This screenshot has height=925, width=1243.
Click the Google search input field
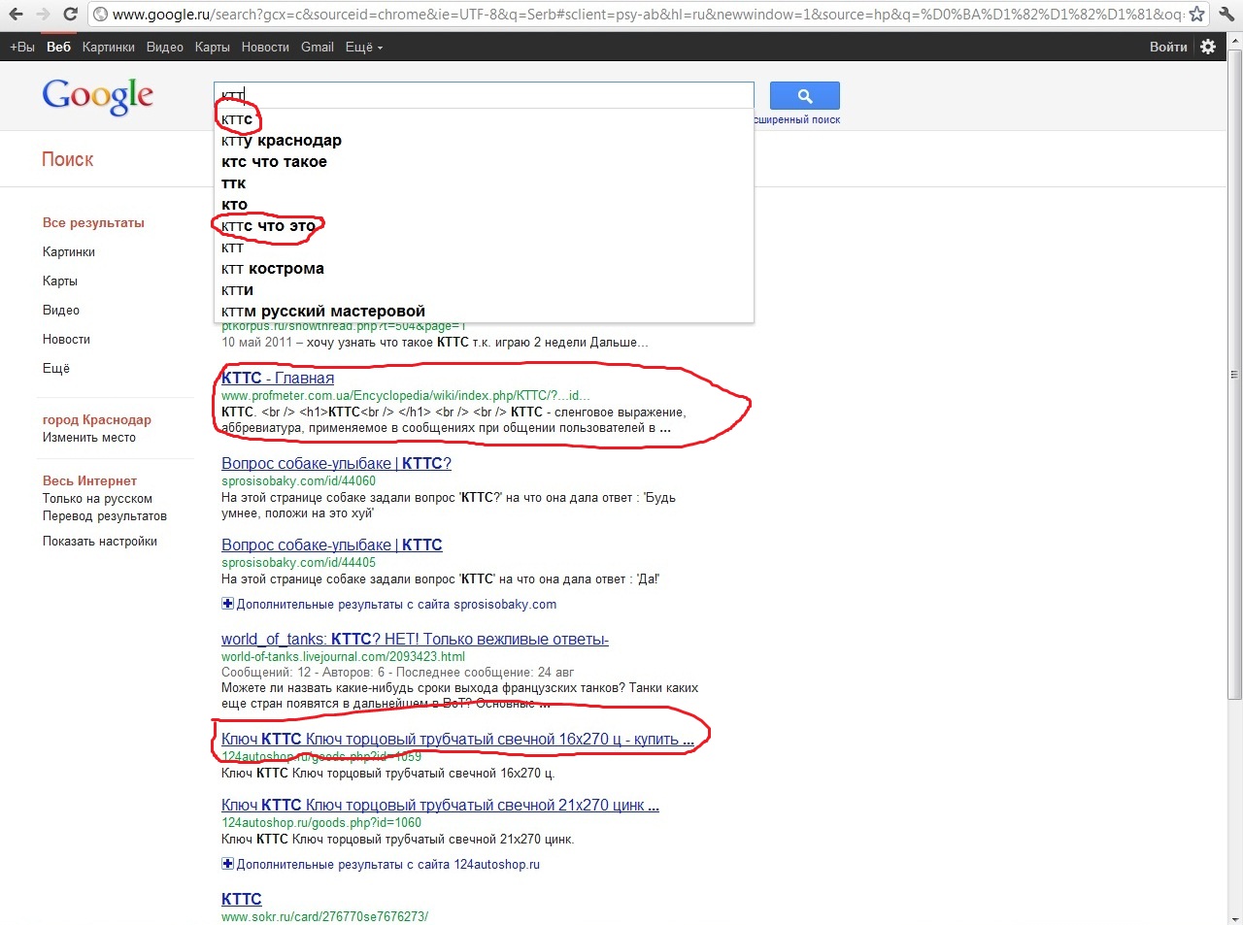pos(484,95)
